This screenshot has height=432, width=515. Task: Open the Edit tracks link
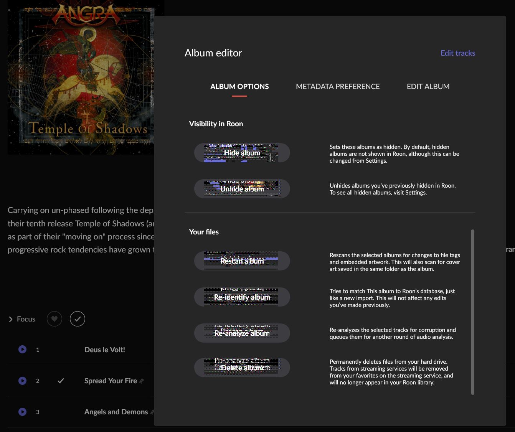tap(458, 53)
